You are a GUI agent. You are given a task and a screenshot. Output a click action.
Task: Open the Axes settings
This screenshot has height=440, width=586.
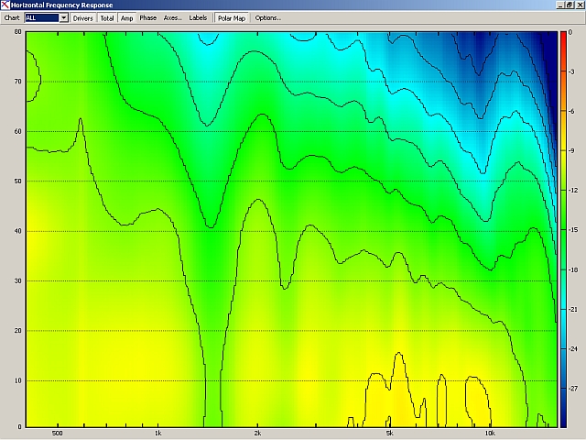click(x=173, y=18)
